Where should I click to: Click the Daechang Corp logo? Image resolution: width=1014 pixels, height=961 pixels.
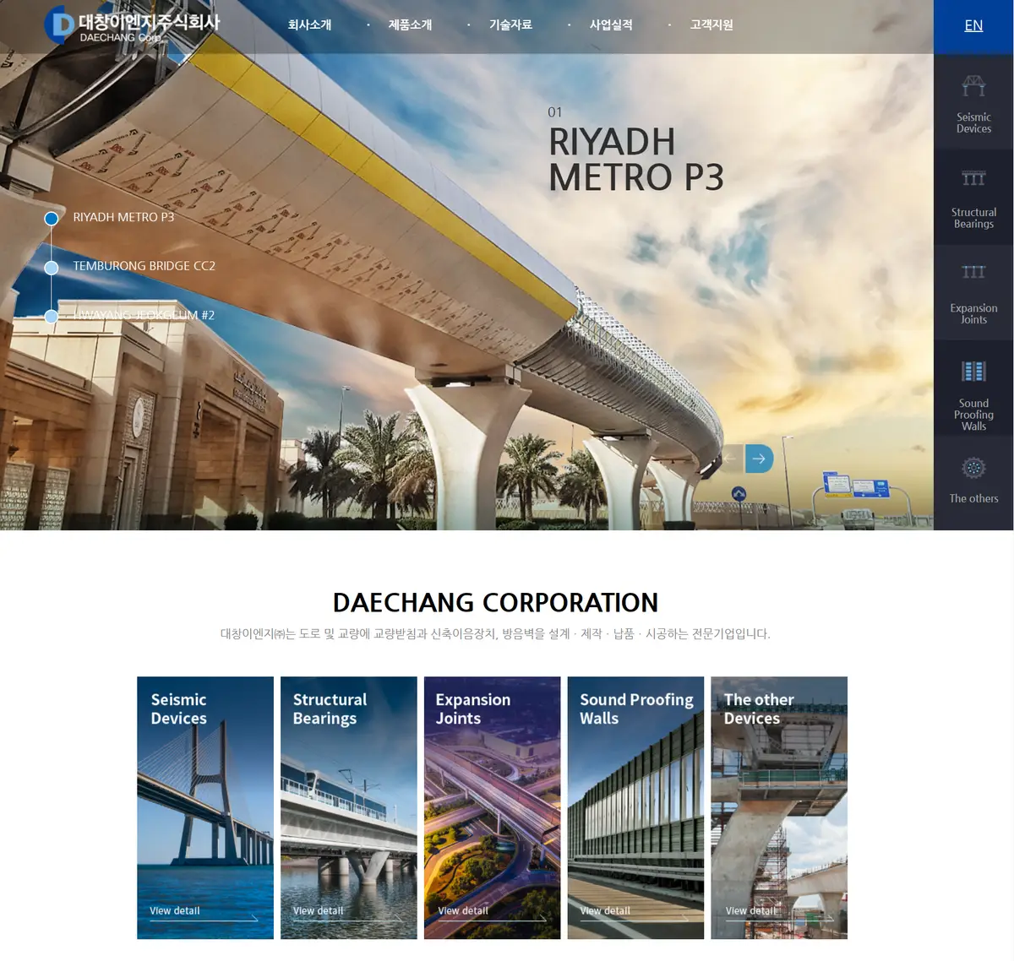[x=132, y=25]
